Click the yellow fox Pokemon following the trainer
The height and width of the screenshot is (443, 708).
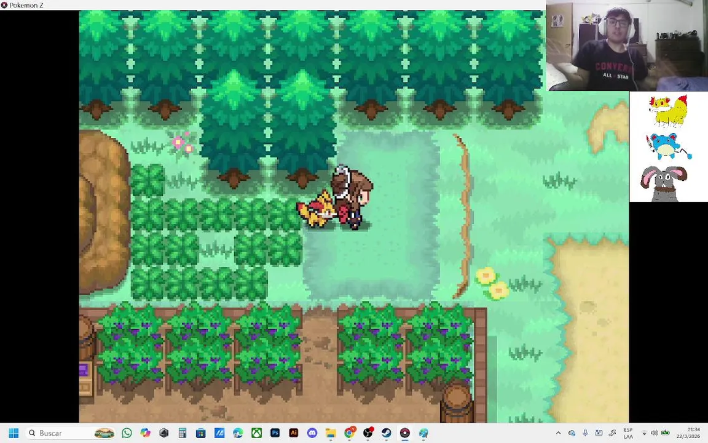(x=316, y=209)
